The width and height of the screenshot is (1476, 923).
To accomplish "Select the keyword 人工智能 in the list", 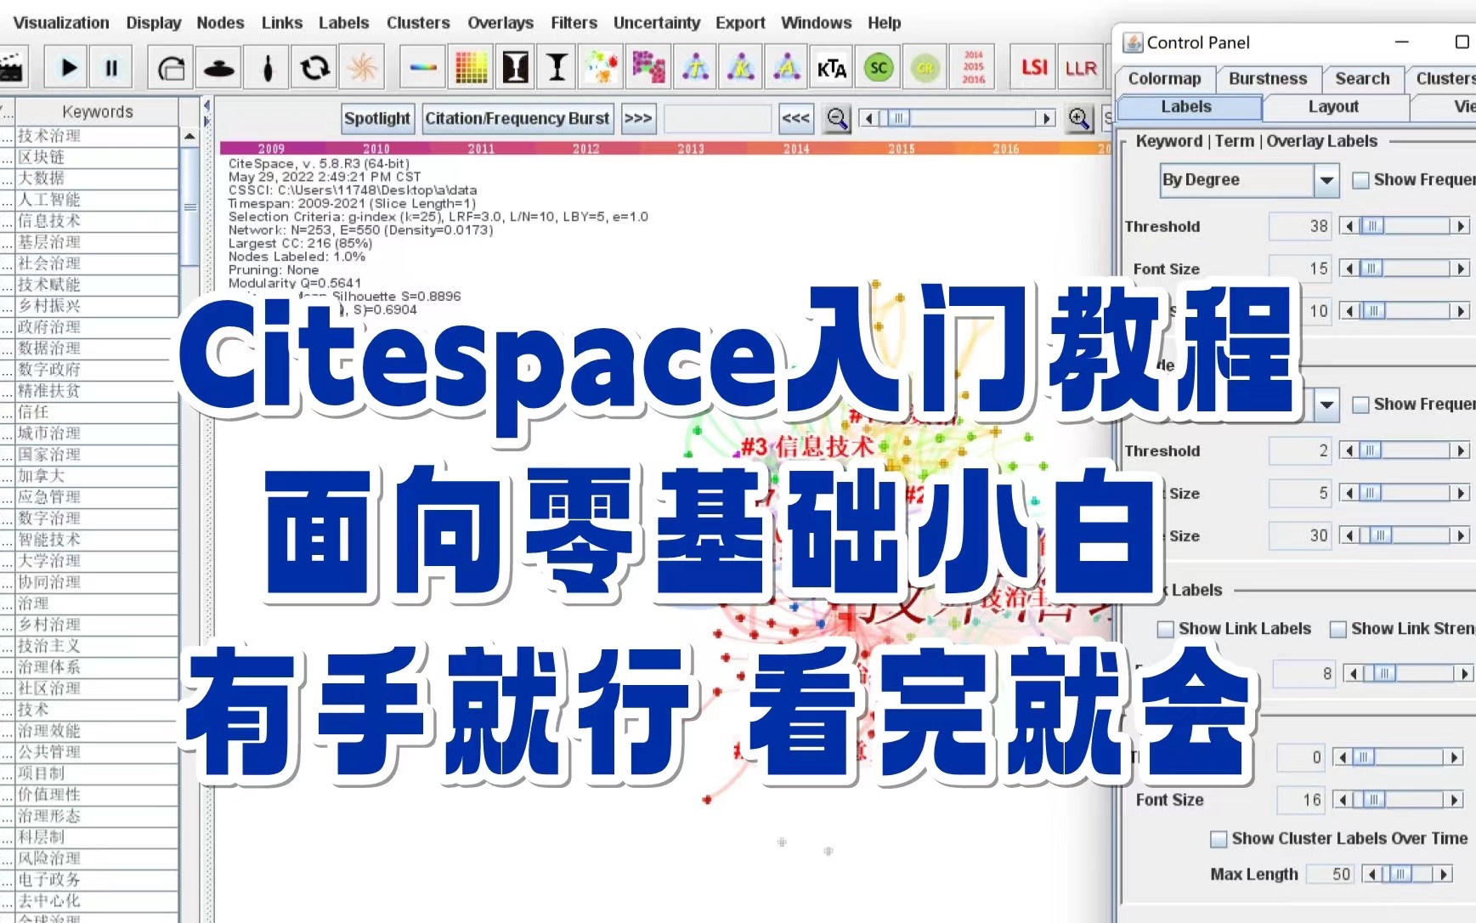I will 97,200.
